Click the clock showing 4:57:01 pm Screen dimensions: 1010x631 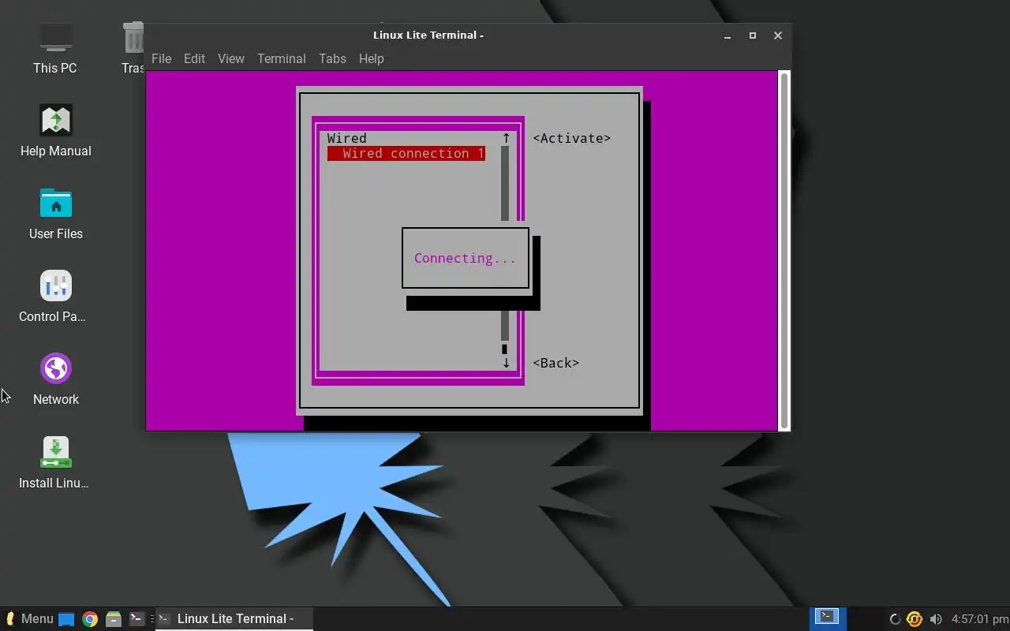(980, 619)
